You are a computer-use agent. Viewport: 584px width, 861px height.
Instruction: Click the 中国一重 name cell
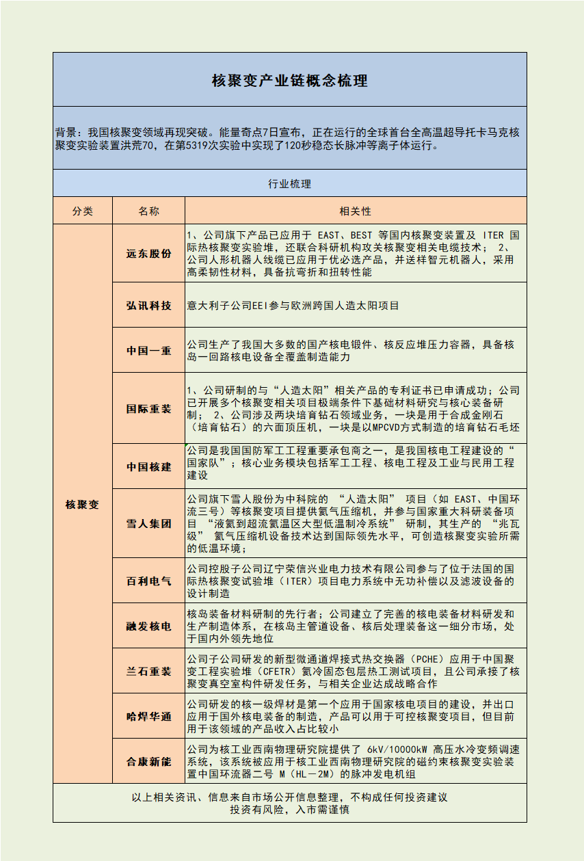click(148, 351)
